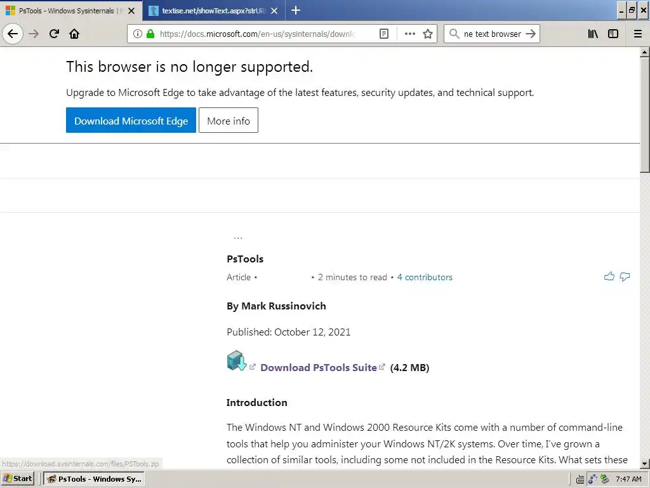Open the 4 contributors link

425,277
